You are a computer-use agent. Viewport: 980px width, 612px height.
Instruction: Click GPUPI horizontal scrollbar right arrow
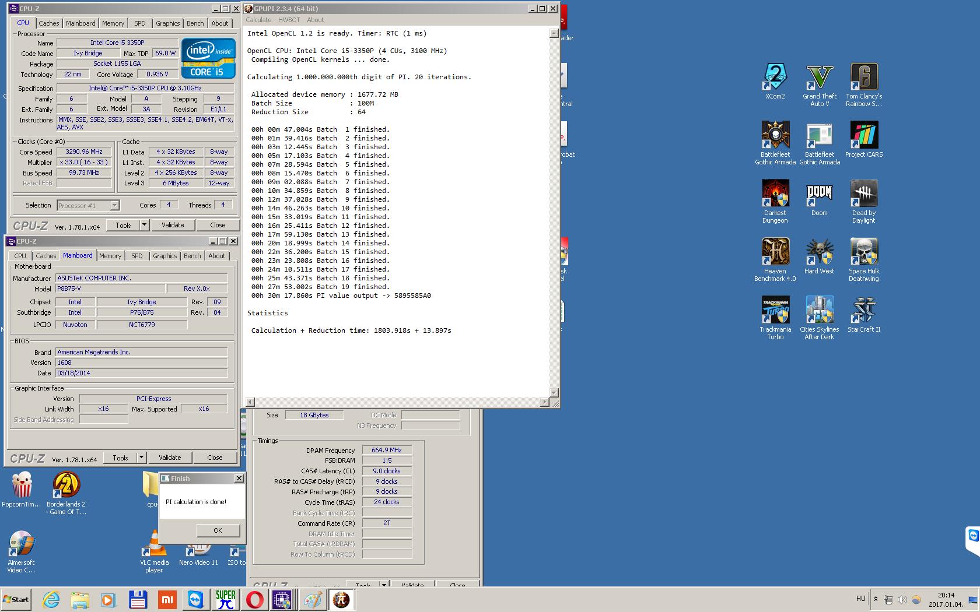click(x=545, y=402)
